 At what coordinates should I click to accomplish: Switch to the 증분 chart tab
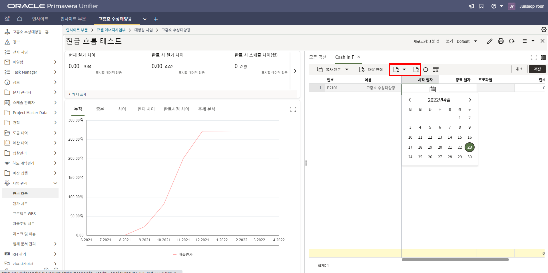[x=100, y=109]
